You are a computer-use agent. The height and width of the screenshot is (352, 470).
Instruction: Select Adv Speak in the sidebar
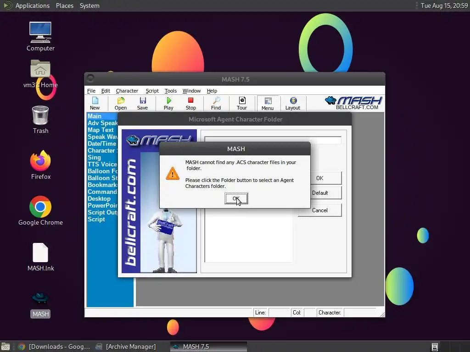point(102,123)
